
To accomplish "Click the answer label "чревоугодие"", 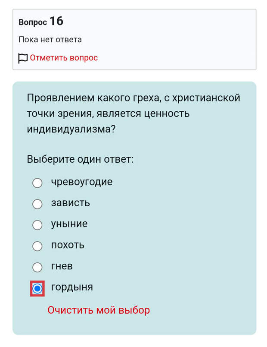I will pos(81,183).
